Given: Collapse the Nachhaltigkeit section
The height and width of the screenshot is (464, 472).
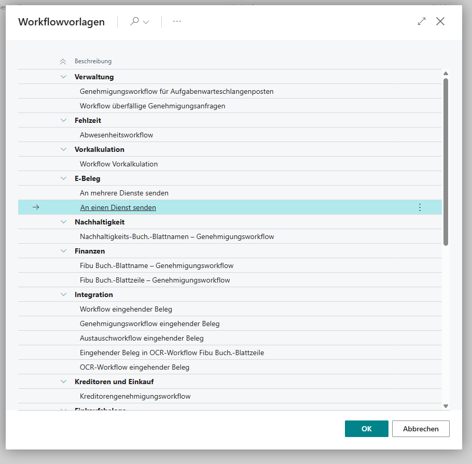Looking at the screenshot, I should point(63,221).
